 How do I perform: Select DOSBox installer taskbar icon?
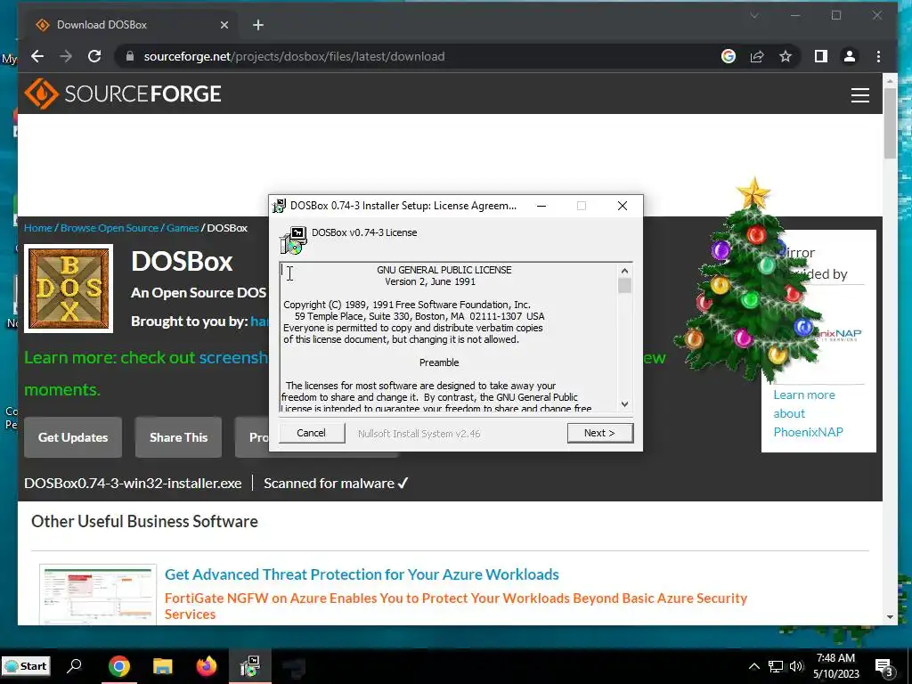coord(250,666)
